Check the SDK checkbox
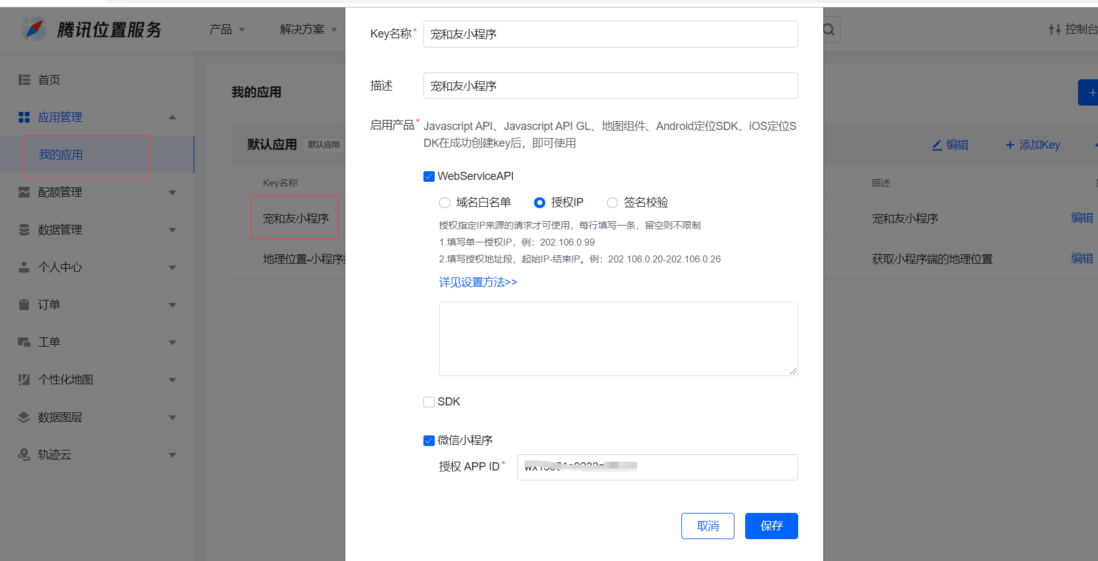This screenshot has height=561, width=1098. coord(429,402)
